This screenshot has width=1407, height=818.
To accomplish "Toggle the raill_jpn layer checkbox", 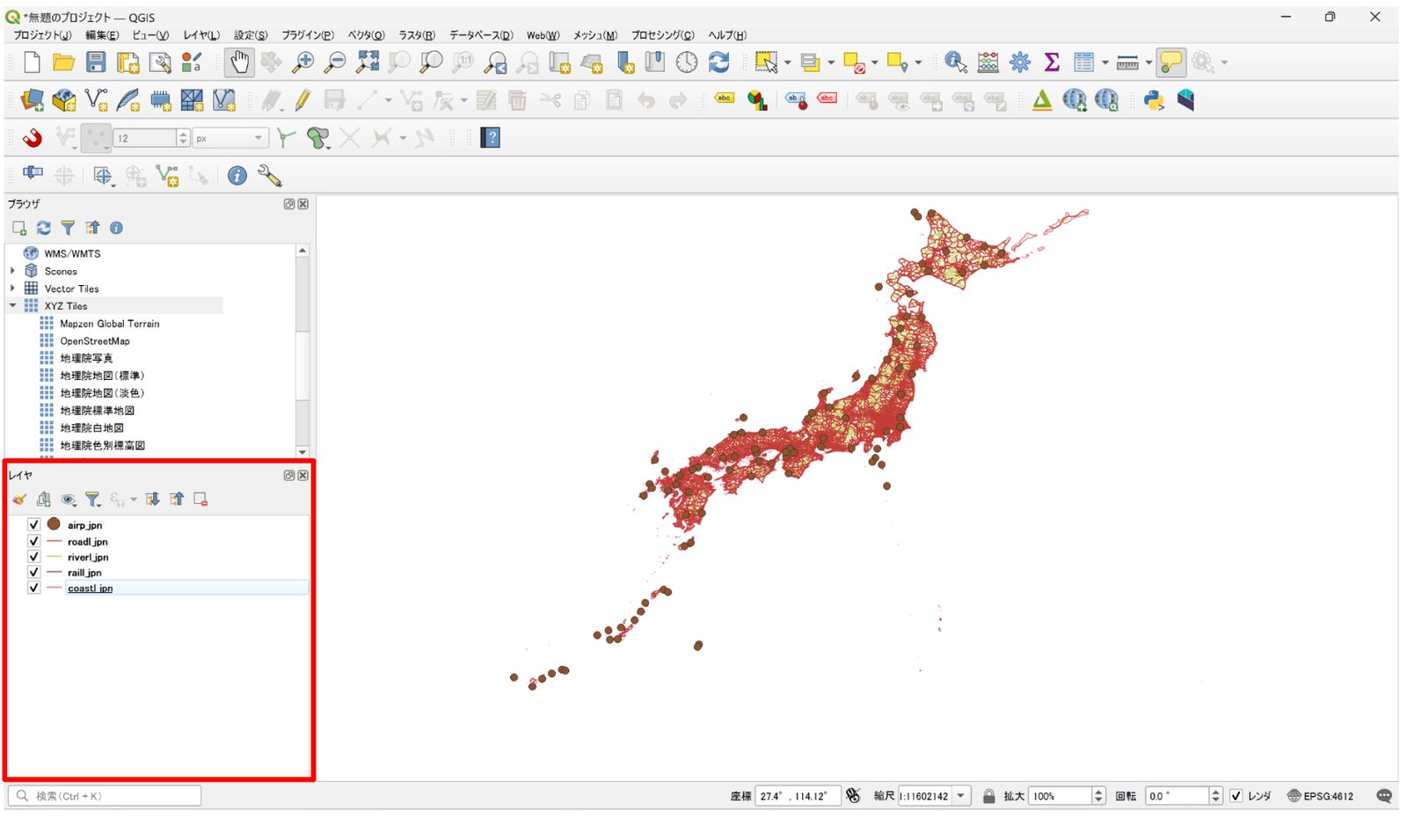I will coord(33,573).
